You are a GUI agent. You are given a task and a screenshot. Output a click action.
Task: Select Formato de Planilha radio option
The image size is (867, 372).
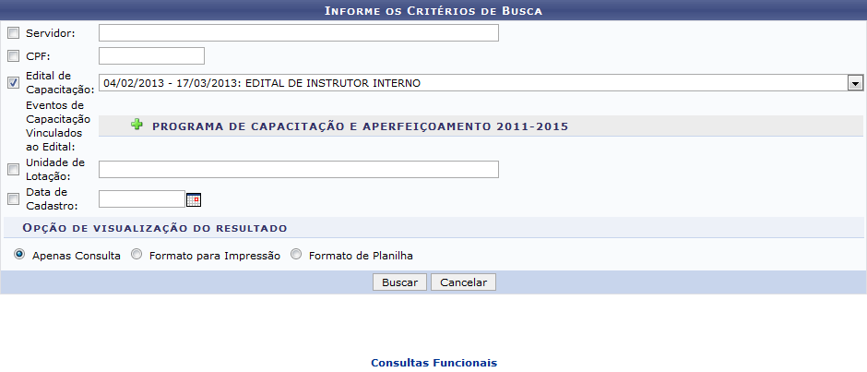point(296,255)
